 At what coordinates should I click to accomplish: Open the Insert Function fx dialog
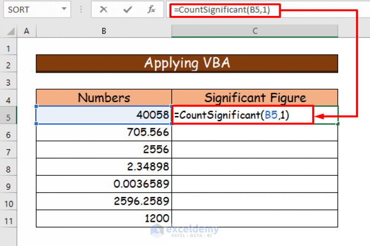pyautogui.click(x=151, y=10)
